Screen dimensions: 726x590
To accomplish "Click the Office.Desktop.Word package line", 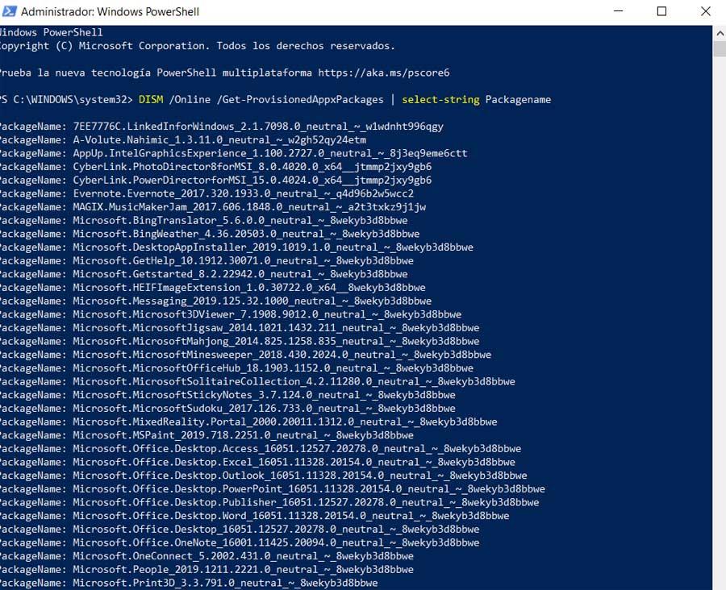I will (255, 516).
